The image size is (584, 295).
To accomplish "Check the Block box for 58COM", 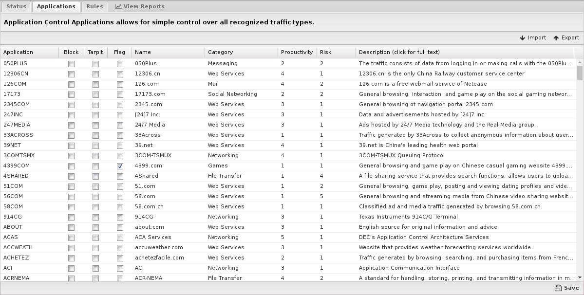I will click(71, 207).
